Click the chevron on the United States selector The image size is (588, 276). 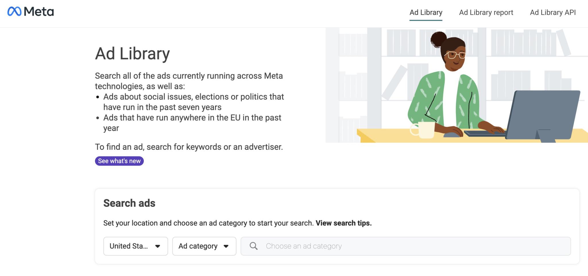158,246
